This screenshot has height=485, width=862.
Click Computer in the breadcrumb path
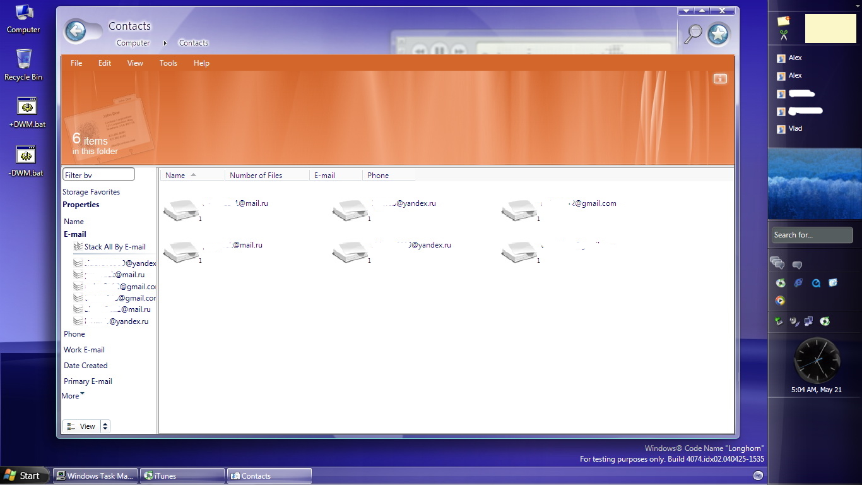click(x=133, y=43)
